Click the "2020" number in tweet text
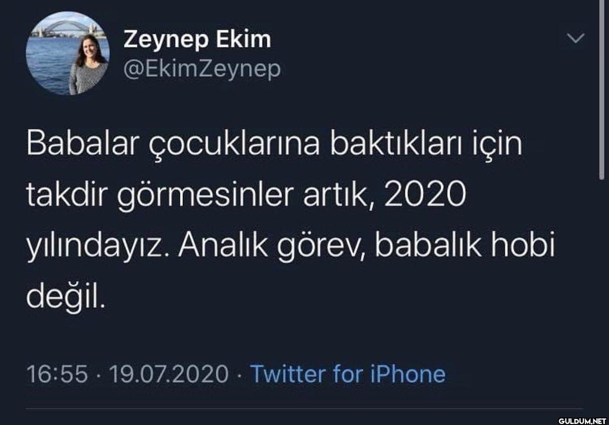The image size is (609, 425). [425, 195]
